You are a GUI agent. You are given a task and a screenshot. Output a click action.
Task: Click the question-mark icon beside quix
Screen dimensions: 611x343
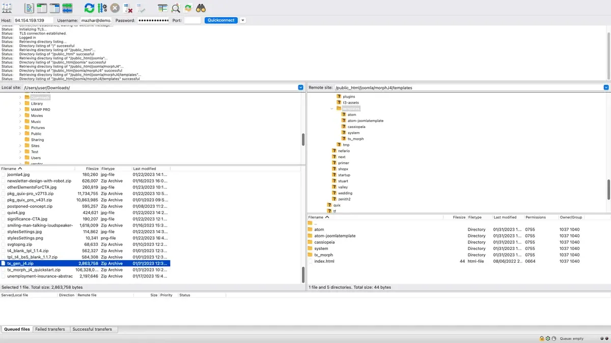(x=329, y=205)
